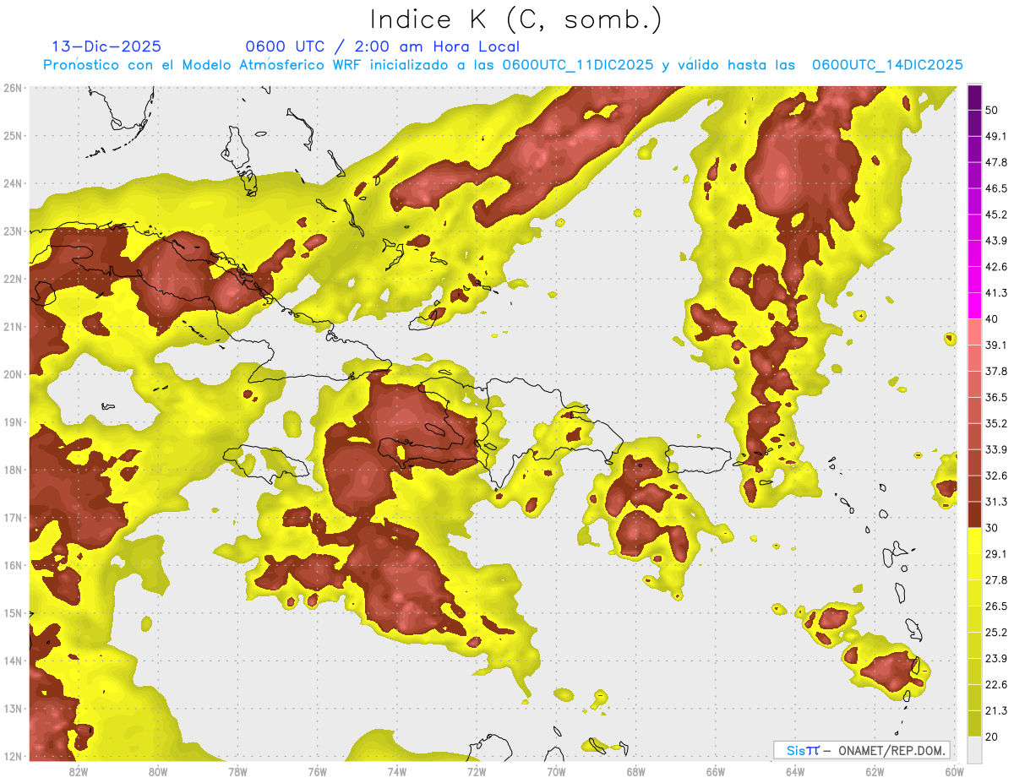This screenshot has width=1014, height=783.
Task: Click the colorbar label '35.2'
Action: click(996, 423)
